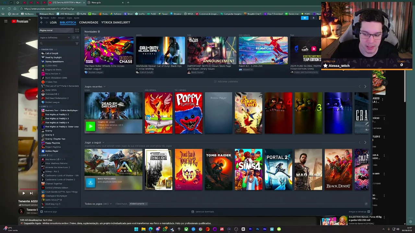The width and height of the screenshot is (415, 233).
Task: Open Exibir menu
Action: click(x=53, y=18)
